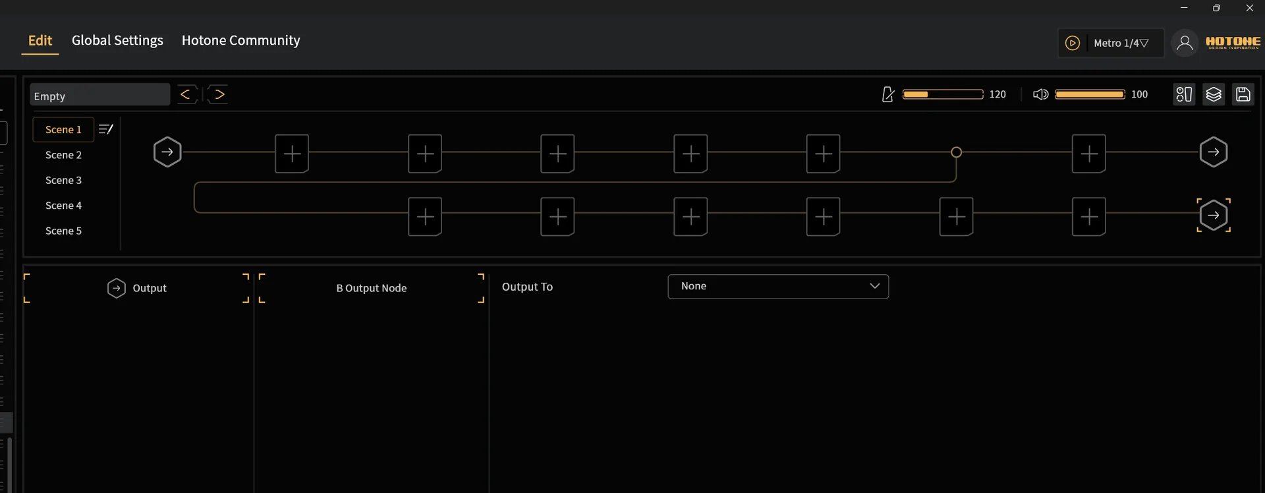The width and height of the screenshot is (1265, 493).
Task: Add effect in second slot of bottom chain
Action: (x=557, y=216)
